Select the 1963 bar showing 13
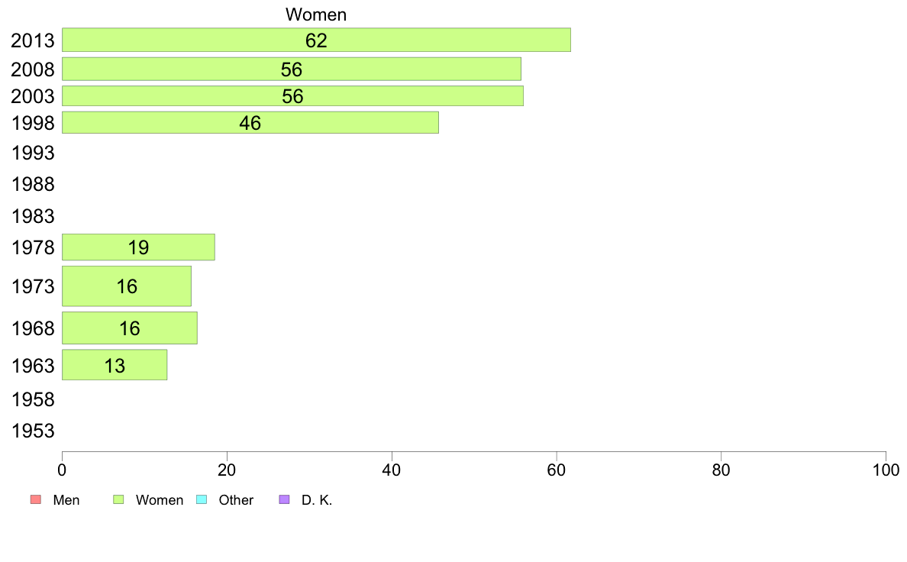Image resolution: width=907 pixels, height=562 pixels. point(115,365)
